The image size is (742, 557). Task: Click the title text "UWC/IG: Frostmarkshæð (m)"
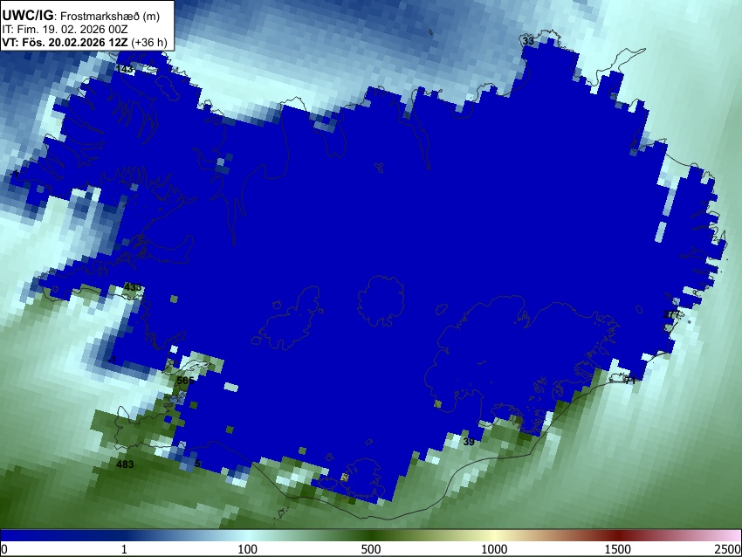[x=81, y=16]
